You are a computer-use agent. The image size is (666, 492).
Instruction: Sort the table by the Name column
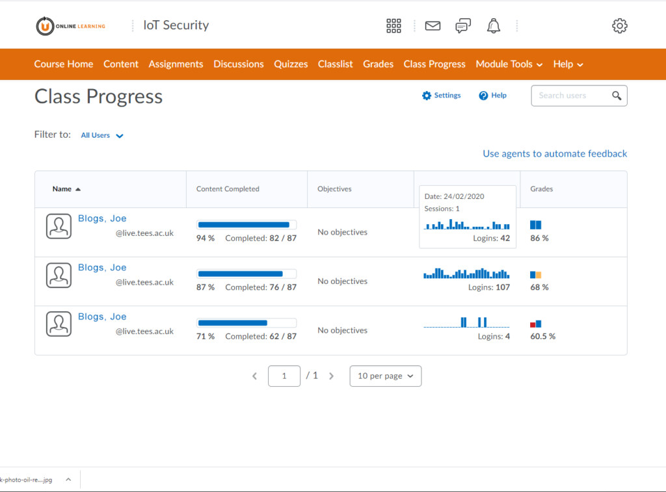coord(65,188)
